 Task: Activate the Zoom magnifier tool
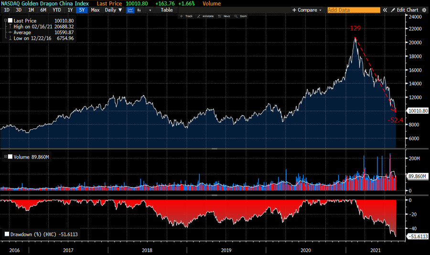tap(240, 16)
